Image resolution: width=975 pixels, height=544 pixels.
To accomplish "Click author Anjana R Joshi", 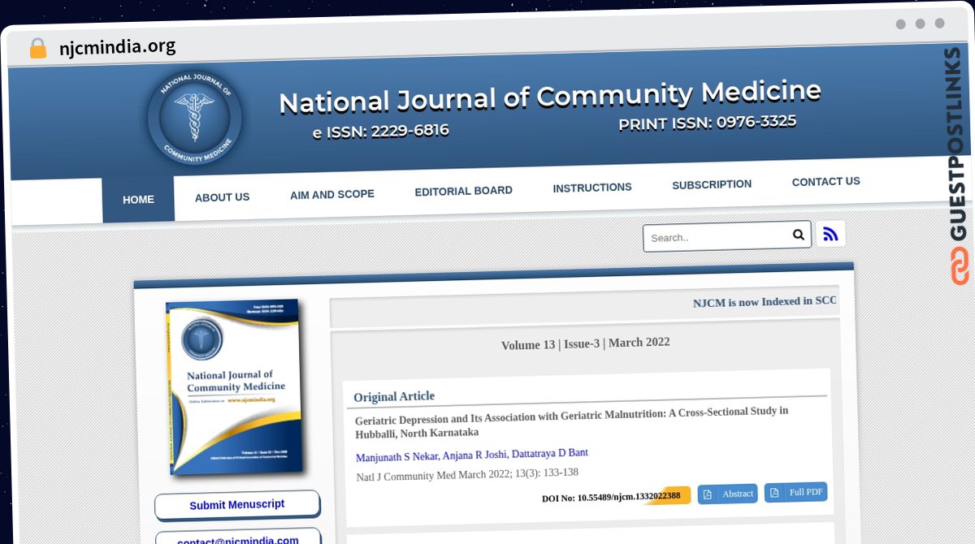I will tap(474, 455).
